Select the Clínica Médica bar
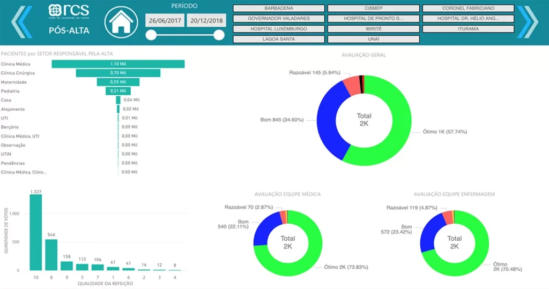Viewport: 549px width, 289px height. [118, 64]
